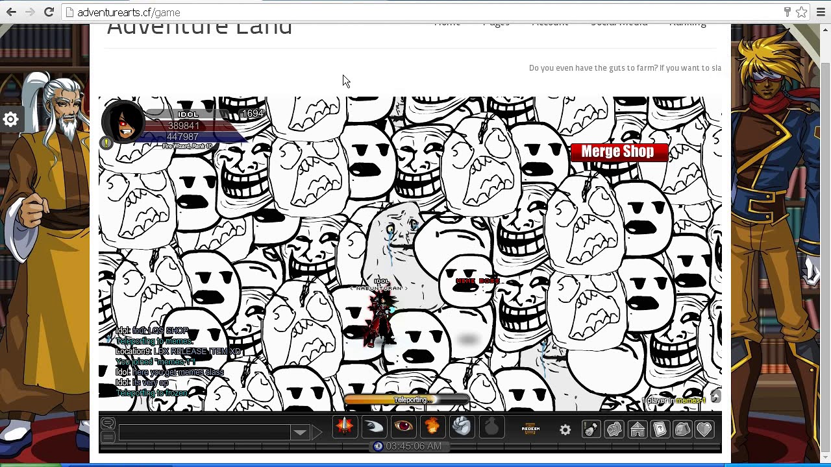The width and height of the screenshot is (831, 467).
Task: Click chat line "Teleporting to frozen"
Action: 152,393
